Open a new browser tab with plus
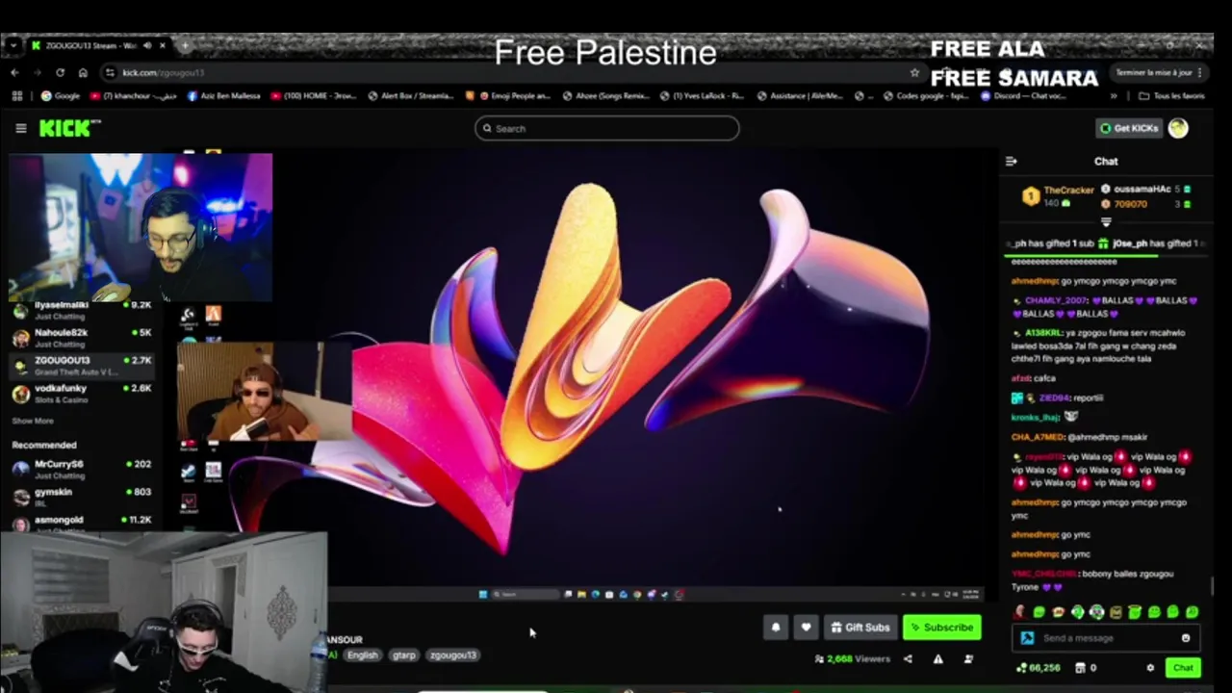The width and height of the screenshot is (1232, 693). coord(185,45)
